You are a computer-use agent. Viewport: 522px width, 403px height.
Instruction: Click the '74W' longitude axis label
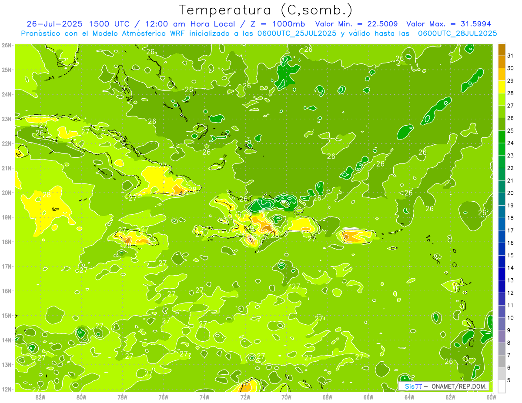[204, 397]
